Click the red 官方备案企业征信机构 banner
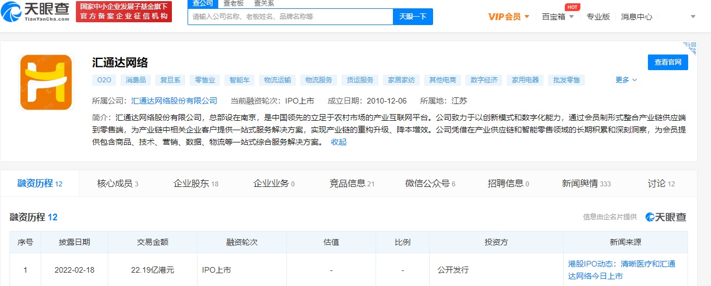Screen dimensions: 711x286 124,12
